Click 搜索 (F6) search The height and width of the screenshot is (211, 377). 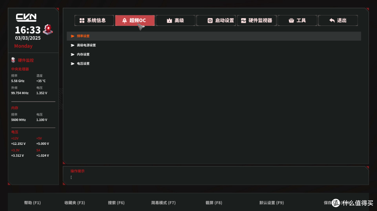coord(116,203)
